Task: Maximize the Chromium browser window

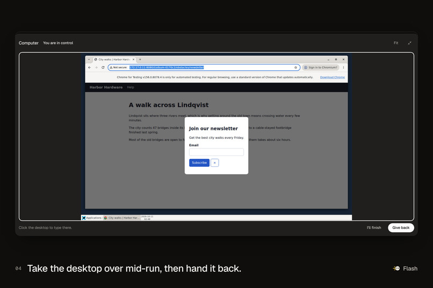Action: click(x=336, y=60)
